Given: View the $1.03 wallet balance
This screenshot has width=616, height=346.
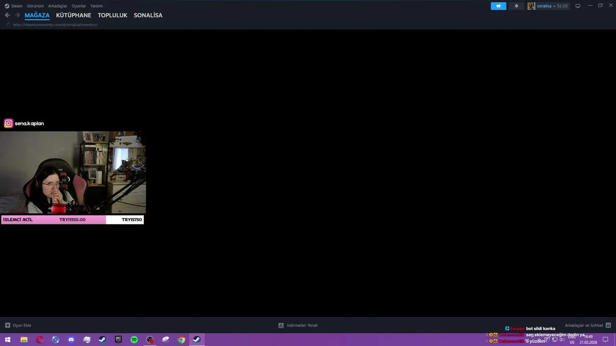Looking at the screenshot, I should click(562, 6).
